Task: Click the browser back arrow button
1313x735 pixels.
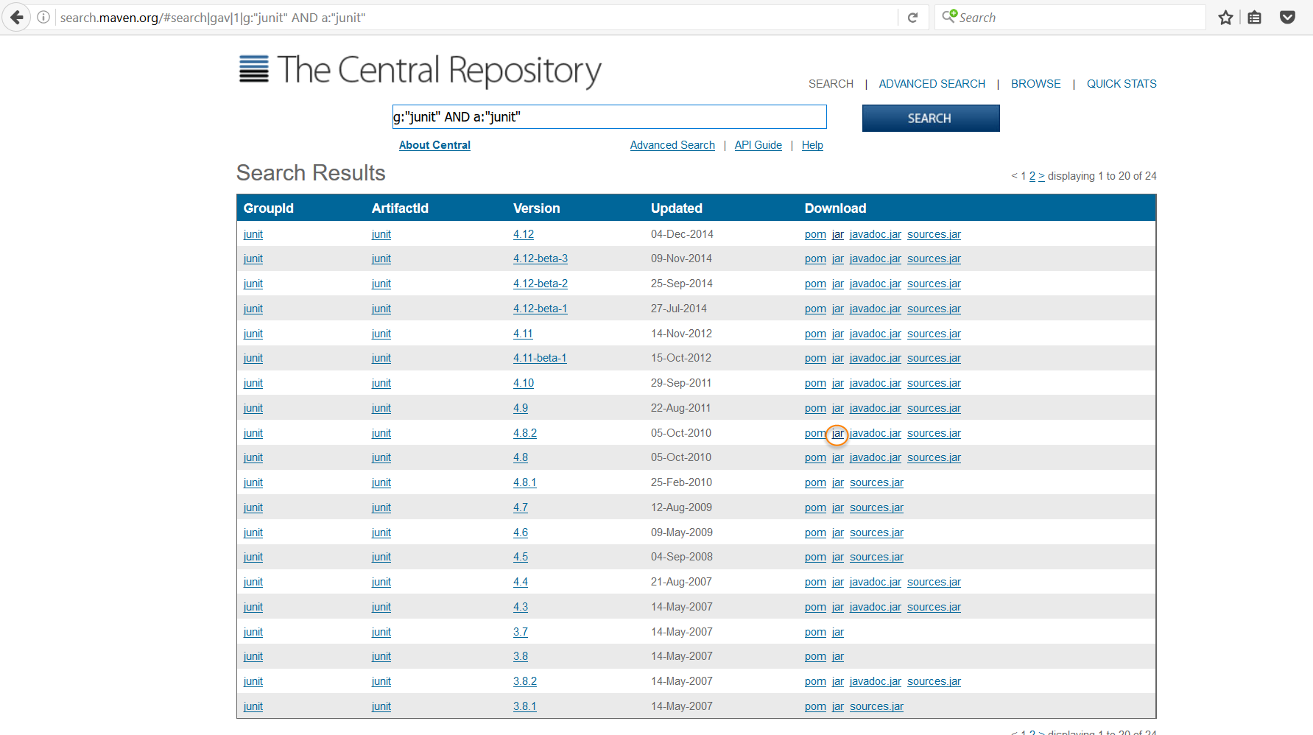Action: 16,17
